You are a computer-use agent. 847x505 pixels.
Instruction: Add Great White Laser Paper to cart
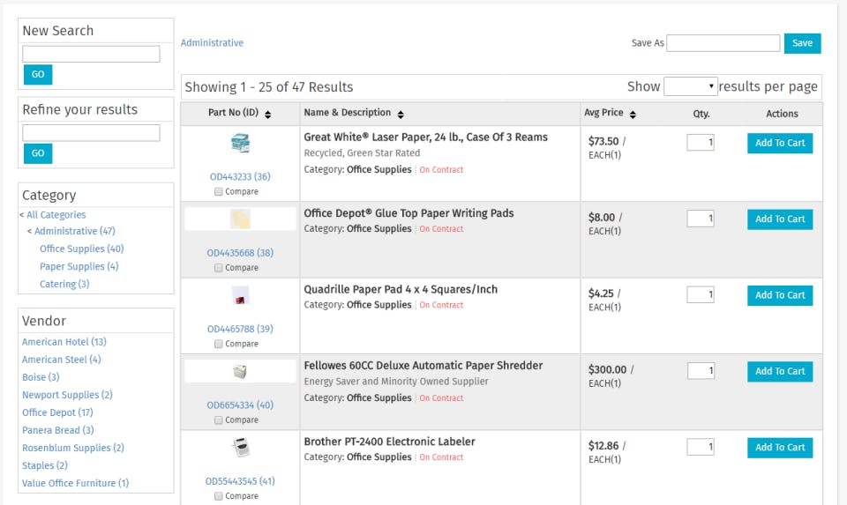tap(780, 143)
